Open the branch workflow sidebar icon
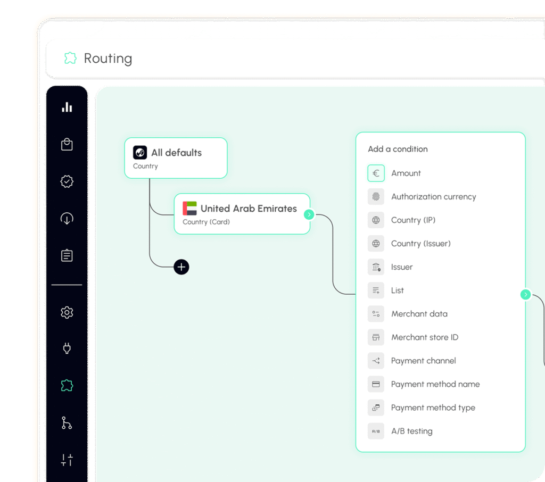This screenshot has height=482, width=545. pos(67,423)
